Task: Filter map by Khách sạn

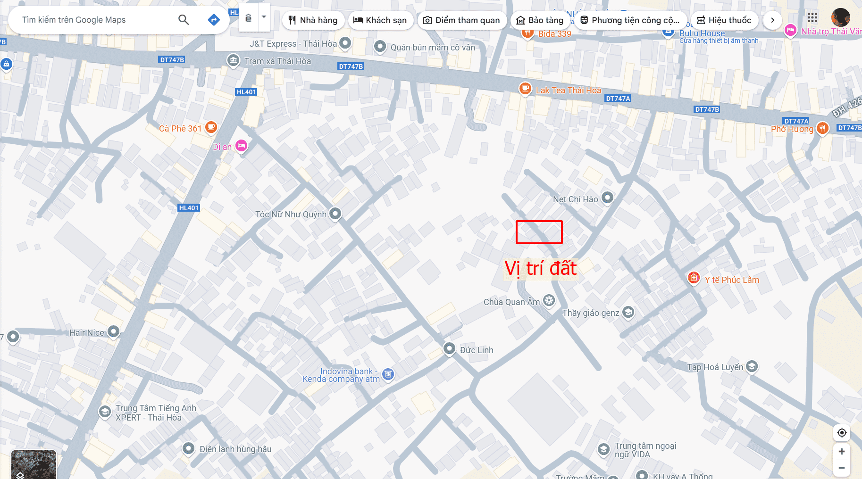Action: pyautogui.click(x=380, y=20)
